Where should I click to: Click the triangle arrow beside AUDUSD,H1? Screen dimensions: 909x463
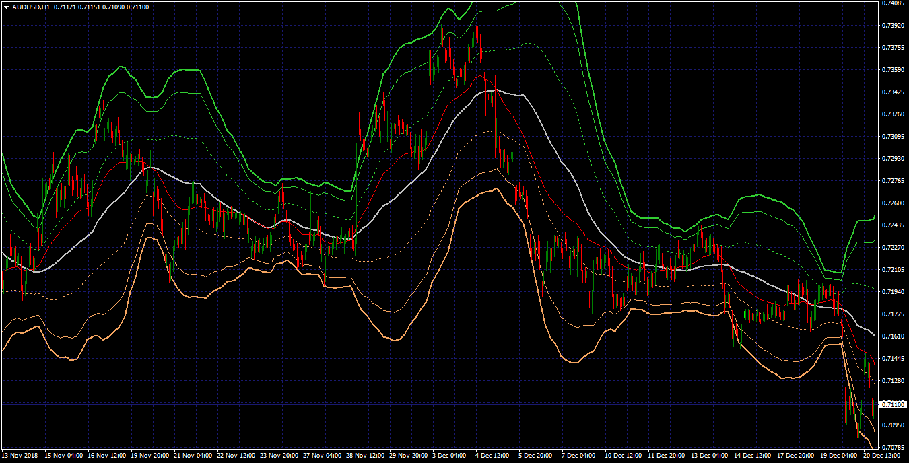(x=6, y=7)
